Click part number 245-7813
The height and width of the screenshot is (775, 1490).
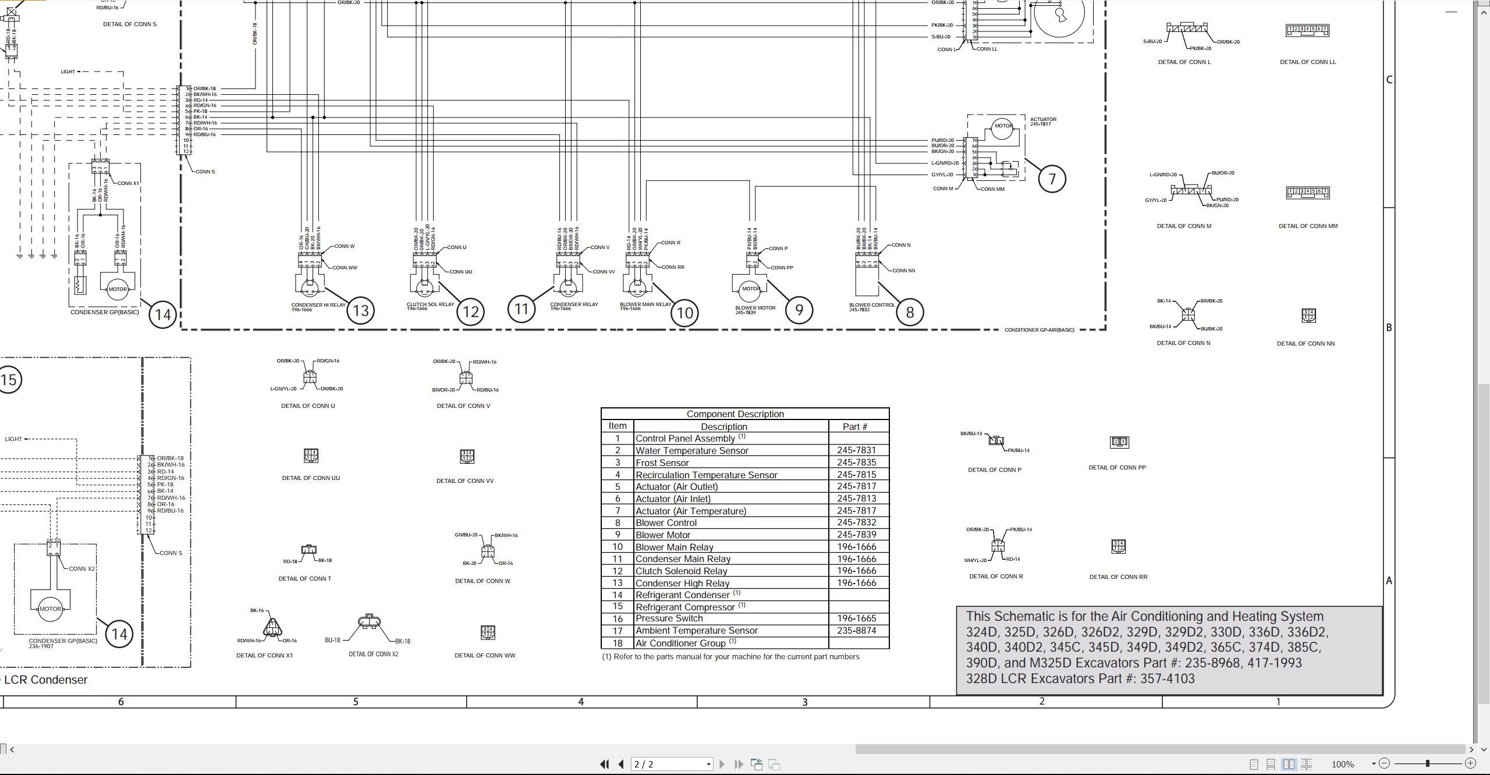coord(857,499)
